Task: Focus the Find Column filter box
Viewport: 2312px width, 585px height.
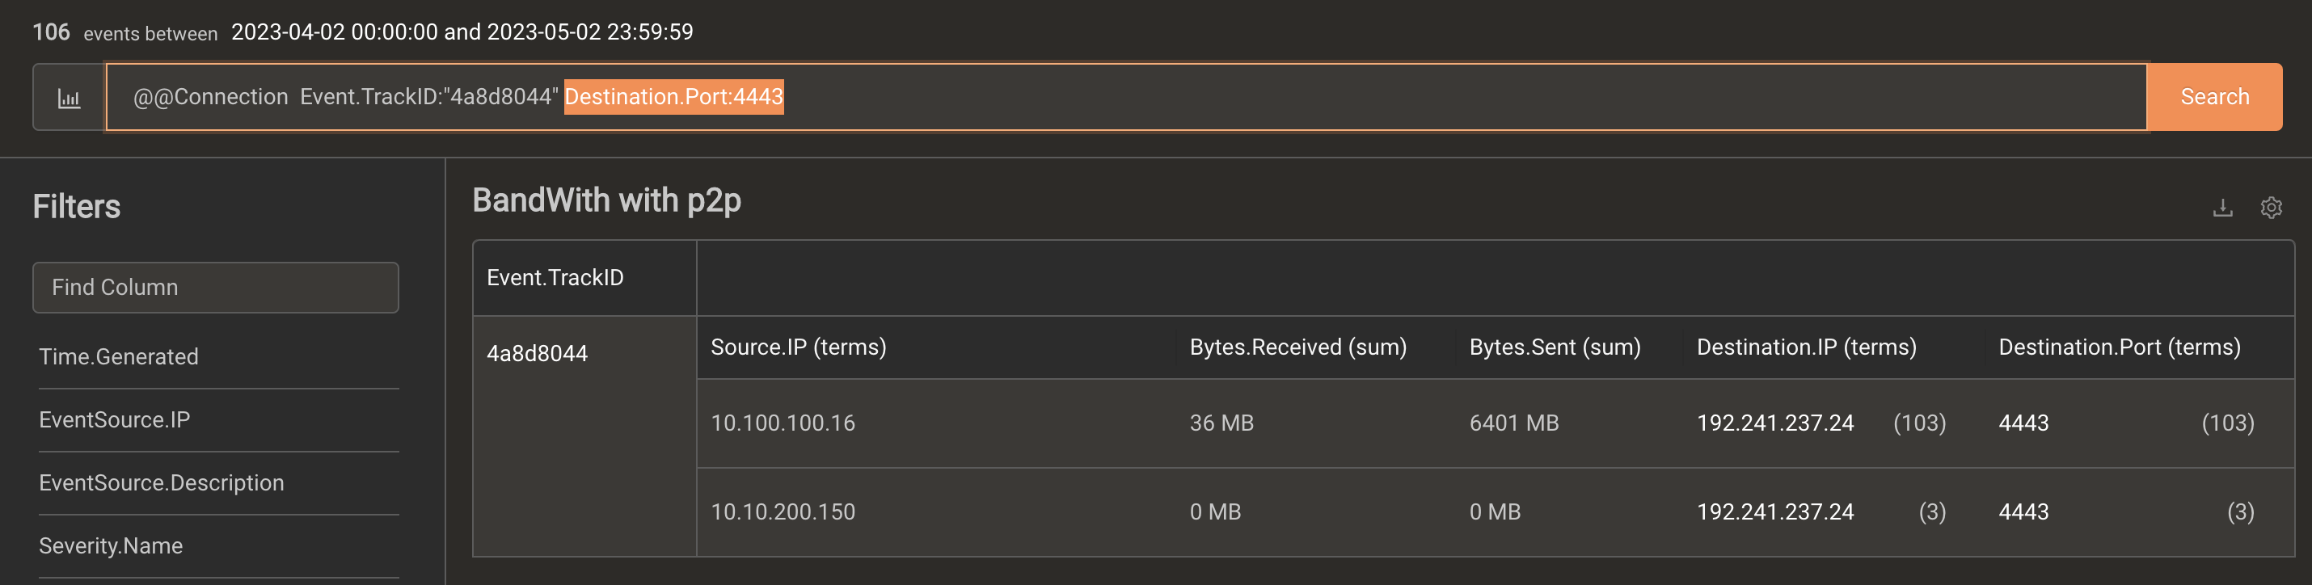Action: click(x=215, y=287)
